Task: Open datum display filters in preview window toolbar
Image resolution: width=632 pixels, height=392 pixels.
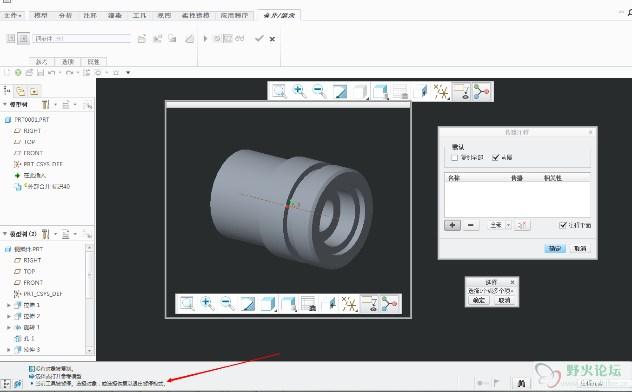Action: (349, 304)
